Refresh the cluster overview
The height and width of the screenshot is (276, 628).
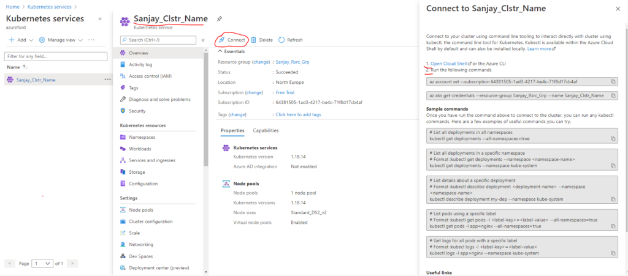[290, 40]
